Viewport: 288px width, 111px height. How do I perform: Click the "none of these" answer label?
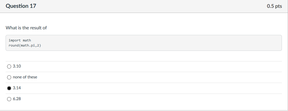click(x=25, y=77)
